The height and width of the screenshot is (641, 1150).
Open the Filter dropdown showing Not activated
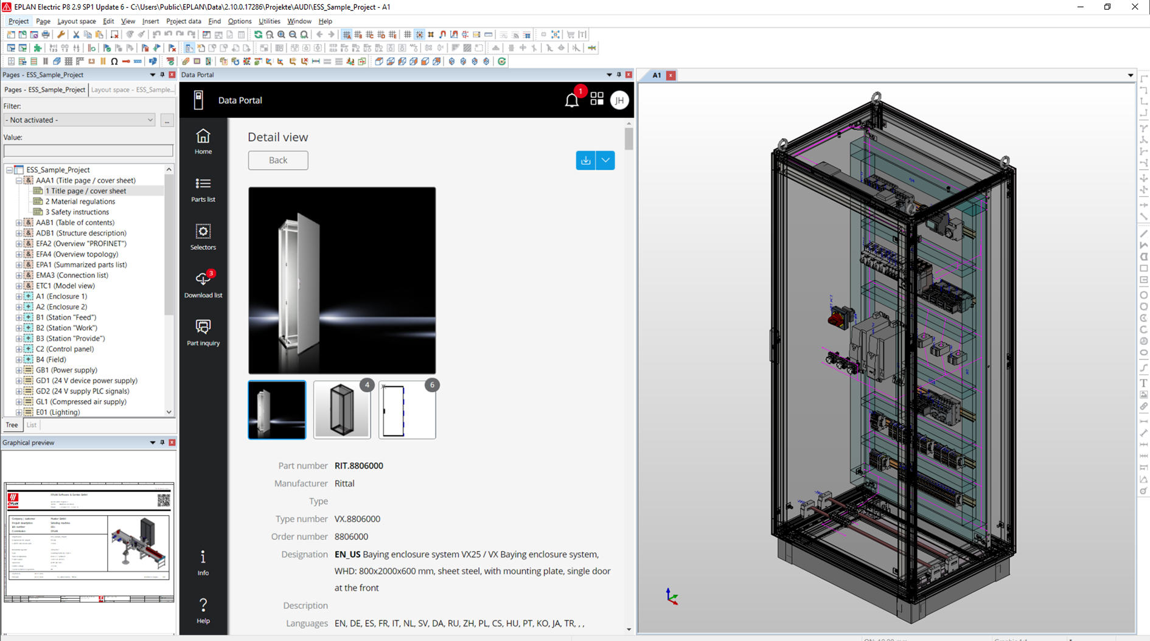[150, 120]
